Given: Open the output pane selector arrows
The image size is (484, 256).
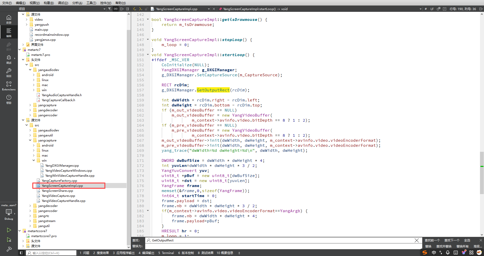Looking at the screenshot, I should tap(239, 253).
